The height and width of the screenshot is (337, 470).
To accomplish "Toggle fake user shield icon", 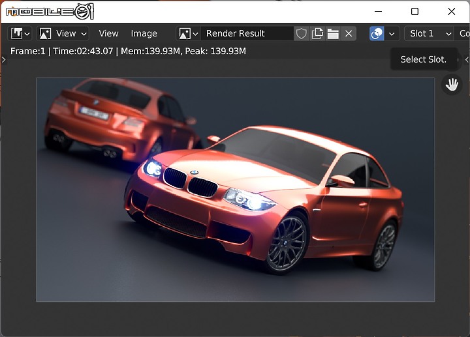I will (x=301, y=33).
